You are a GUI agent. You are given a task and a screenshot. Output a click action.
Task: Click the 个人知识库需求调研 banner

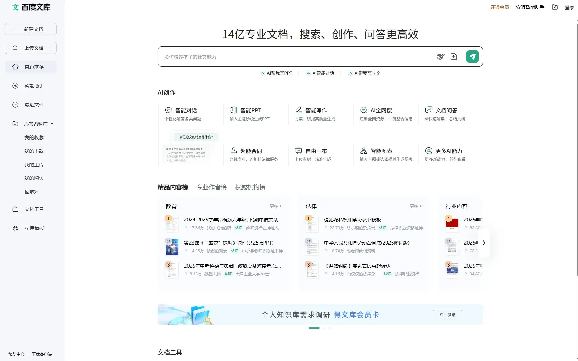[x=320, y=315]
